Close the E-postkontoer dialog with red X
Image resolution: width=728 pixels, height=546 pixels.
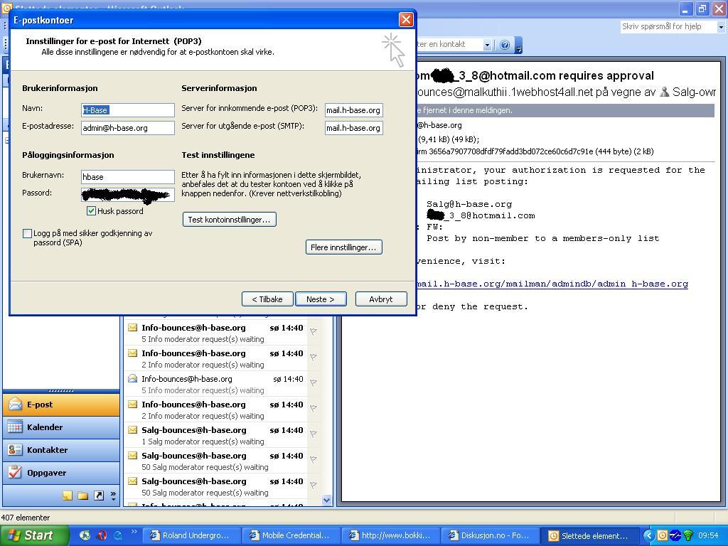click(406, 19)
